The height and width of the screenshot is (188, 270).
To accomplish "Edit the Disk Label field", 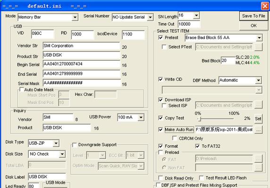I will (47, 177).
